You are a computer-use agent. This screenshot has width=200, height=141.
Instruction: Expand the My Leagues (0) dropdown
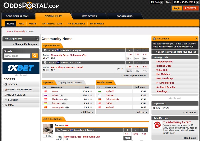[37, 39]
